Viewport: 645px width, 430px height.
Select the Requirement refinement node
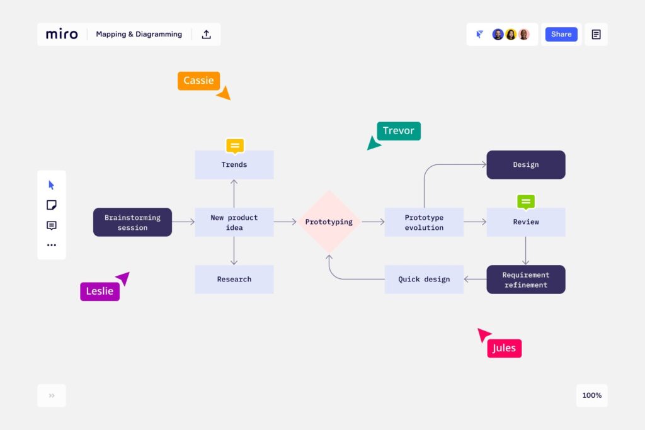click(526, 280)
